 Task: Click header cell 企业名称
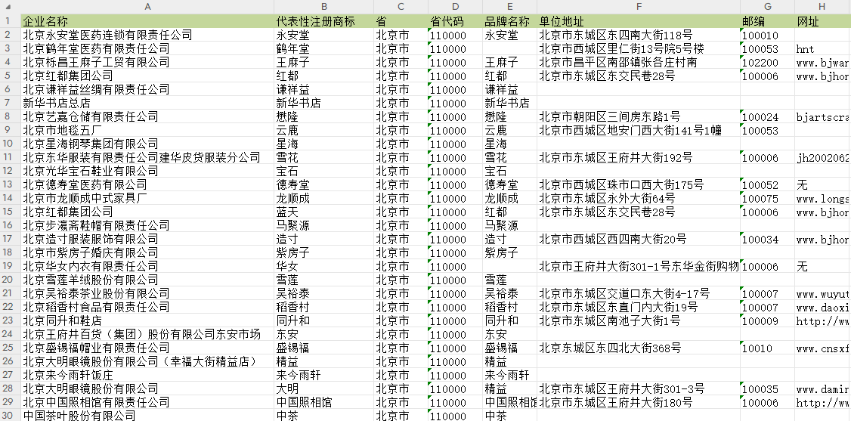pos(147,21)
